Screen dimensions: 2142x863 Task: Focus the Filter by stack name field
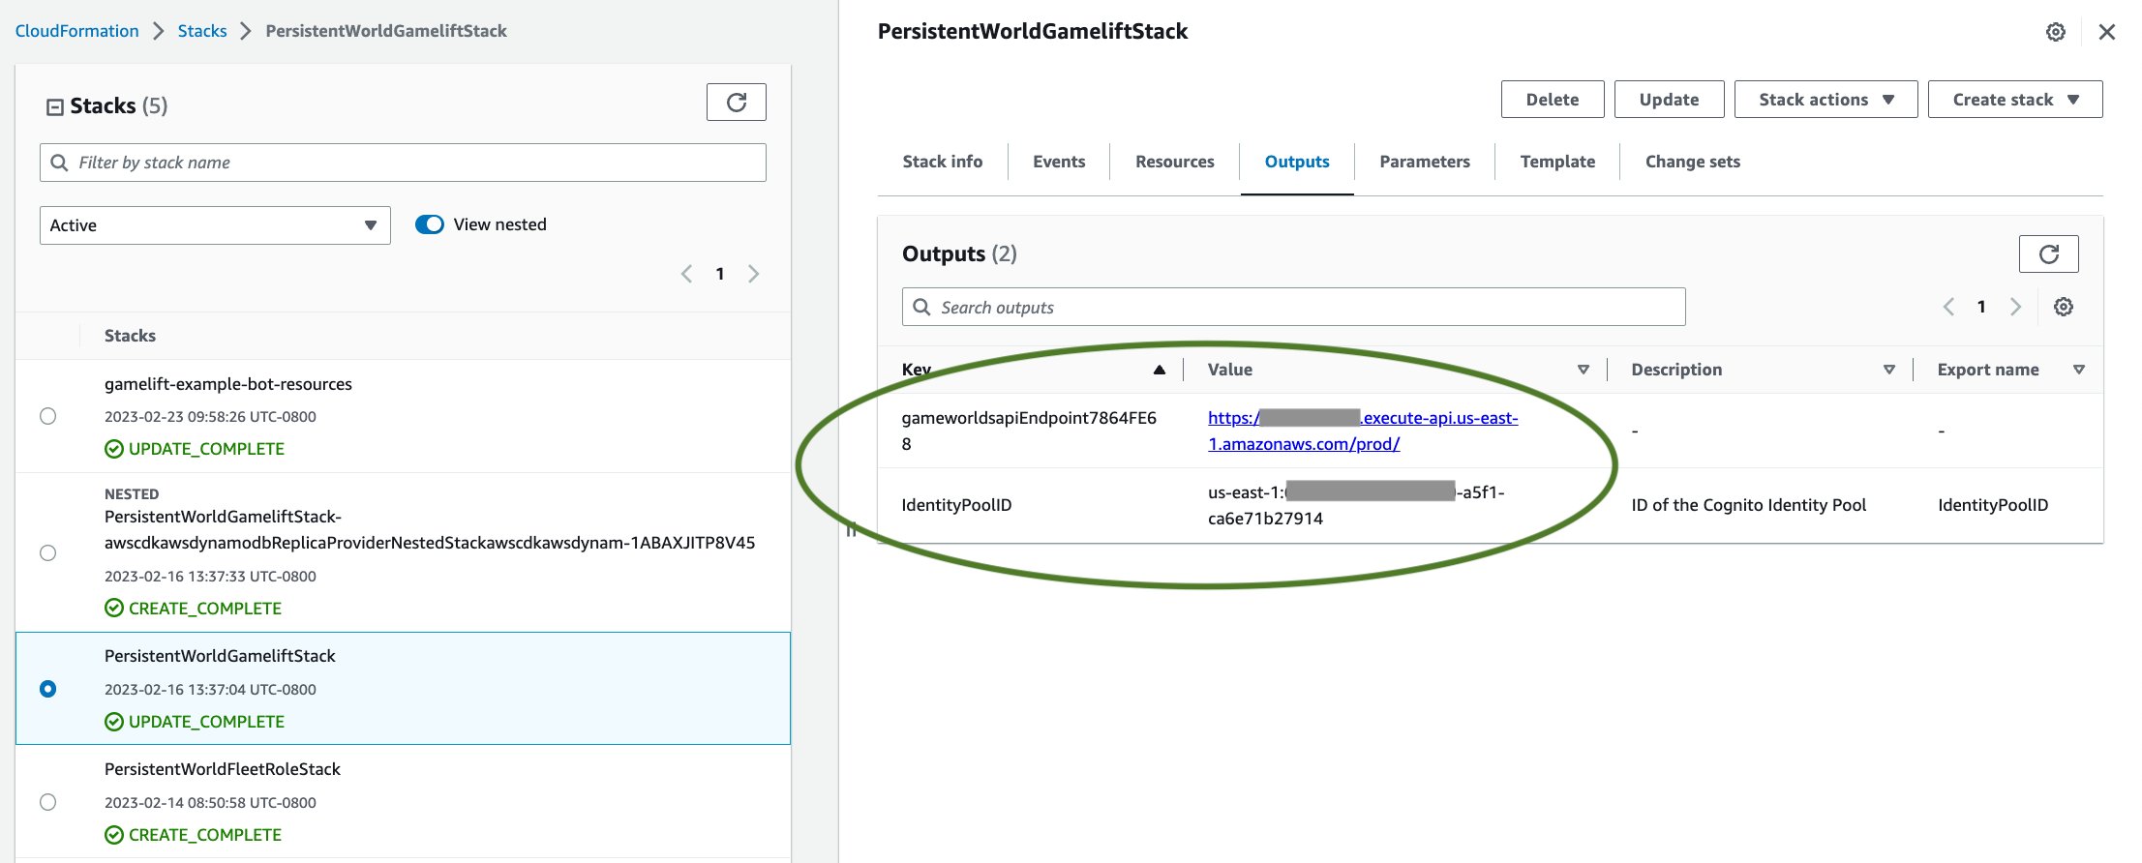coord(403,163)
